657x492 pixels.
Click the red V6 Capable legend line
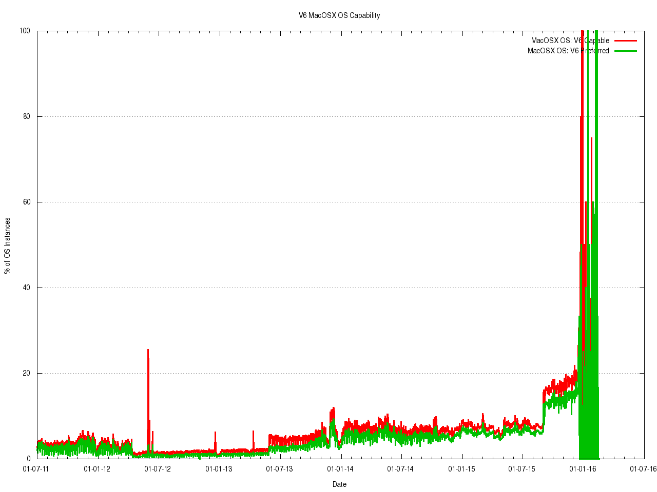click(x=626, y=40)
